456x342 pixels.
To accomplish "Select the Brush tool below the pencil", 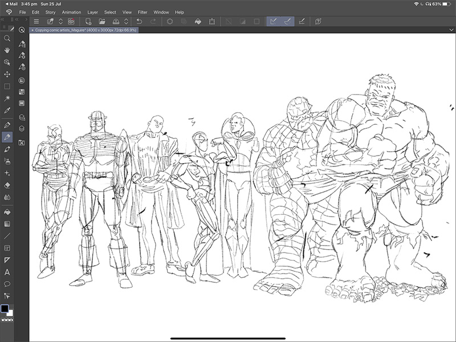I will 7,149.
